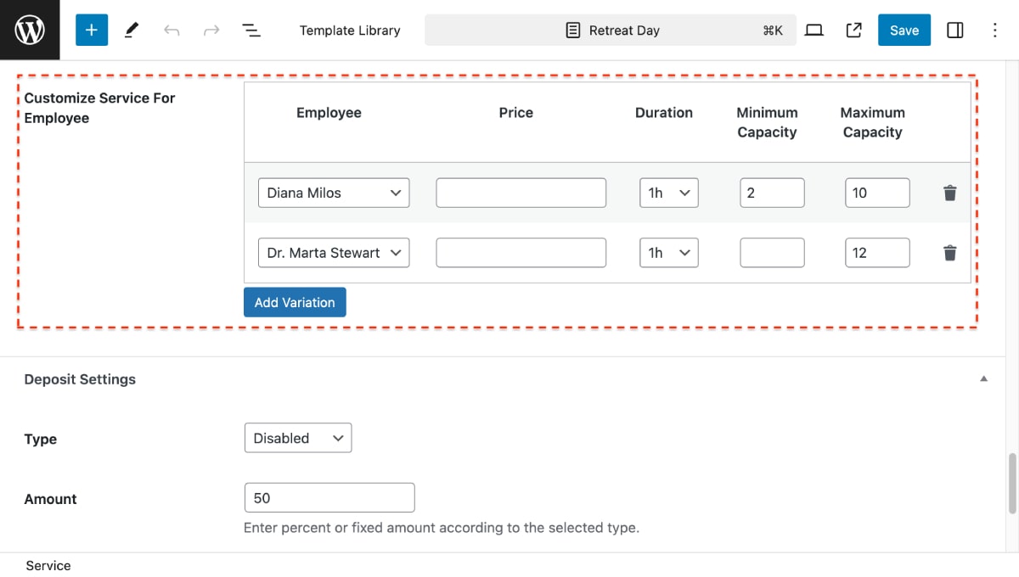This screenshot has height=577, width=1019.
Task: Focus the empty minimum capacity for Marta Stewart
Action: [x=772, y=253]
